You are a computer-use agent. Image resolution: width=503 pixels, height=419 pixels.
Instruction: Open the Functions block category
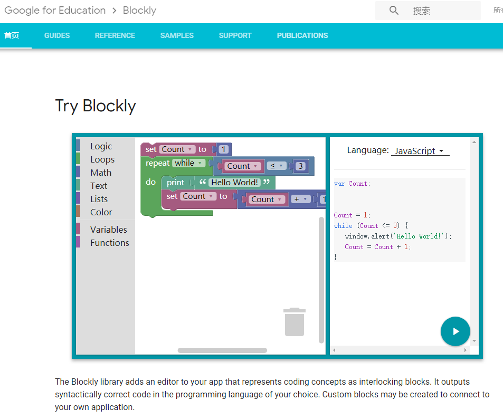pyautogui.click(x=109, y=243)
